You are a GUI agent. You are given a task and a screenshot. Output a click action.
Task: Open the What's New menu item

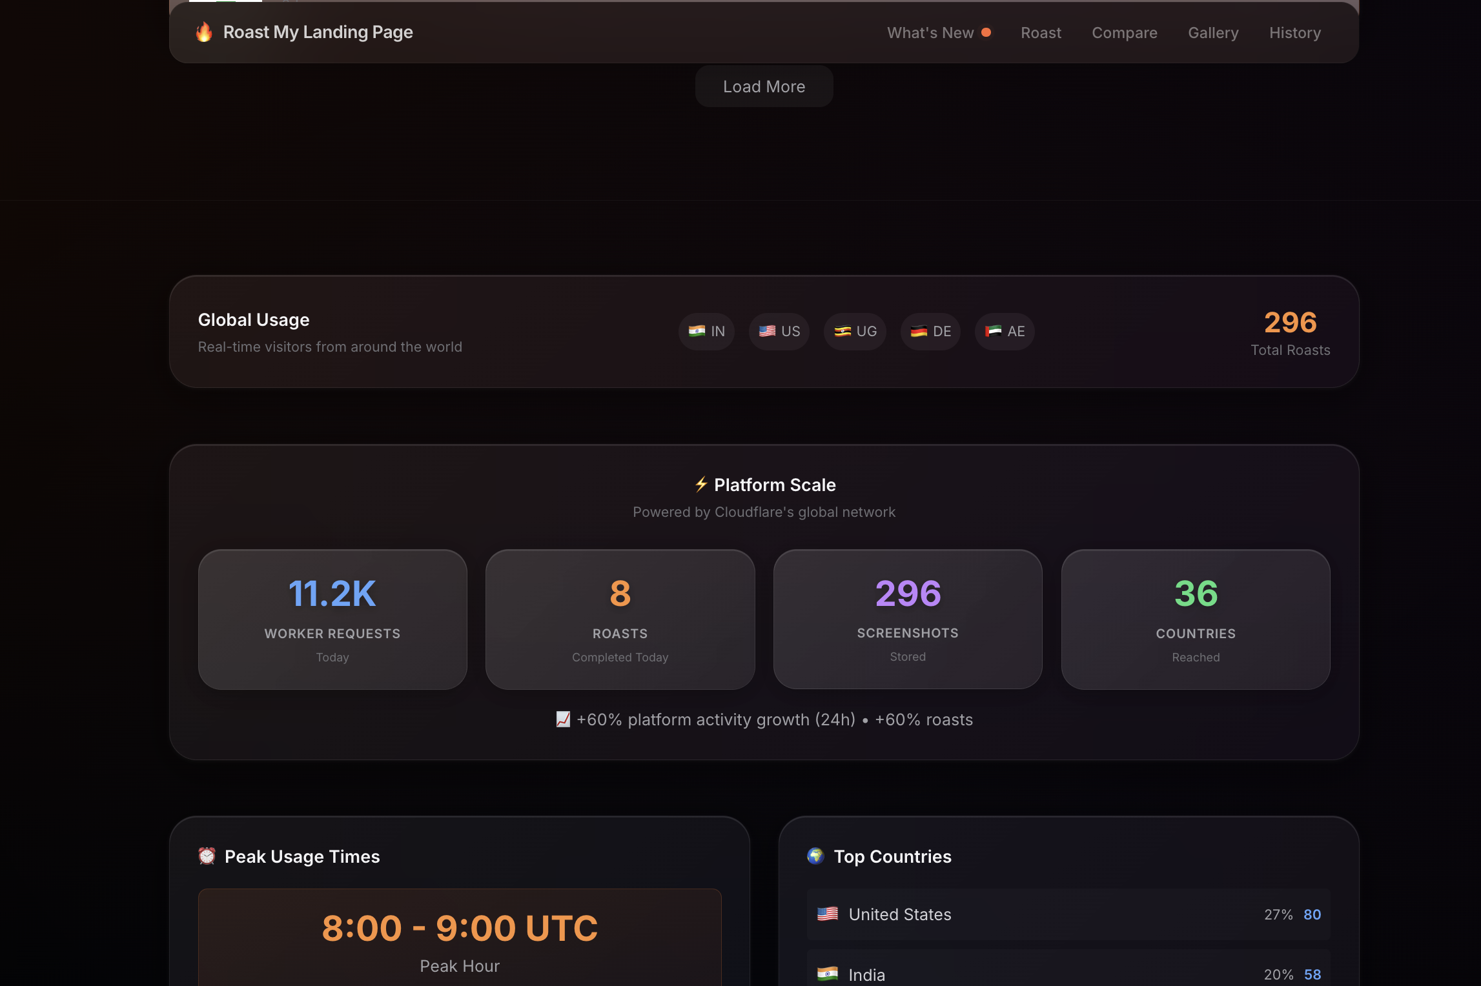click(x=930, y=33)
